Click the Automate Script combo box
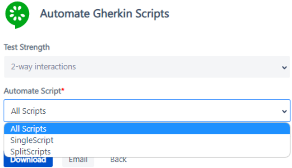 [x=147, y=111]
